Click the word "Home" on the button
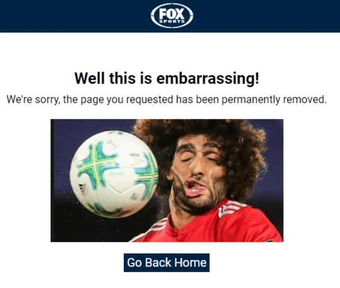 [x=190, y=262]
